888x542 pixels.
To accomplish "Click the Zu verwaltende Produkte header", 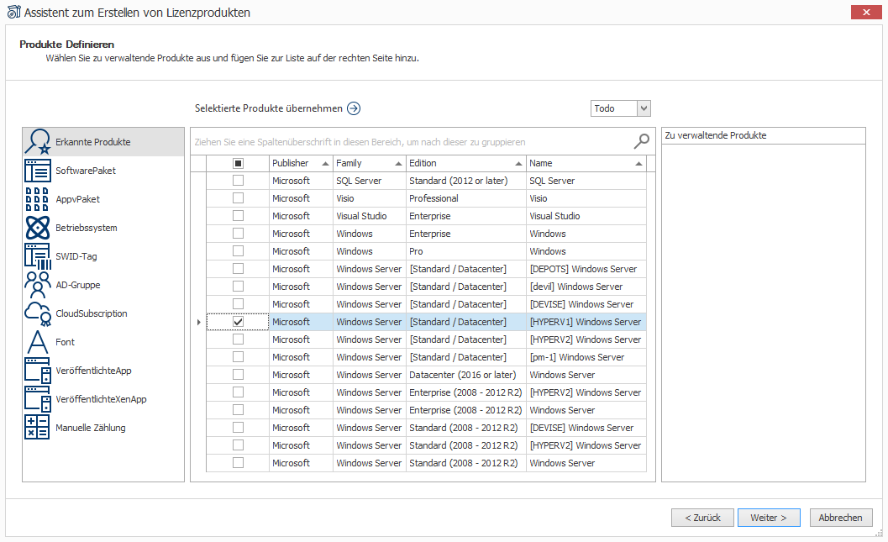I will [x=764, y=135].
